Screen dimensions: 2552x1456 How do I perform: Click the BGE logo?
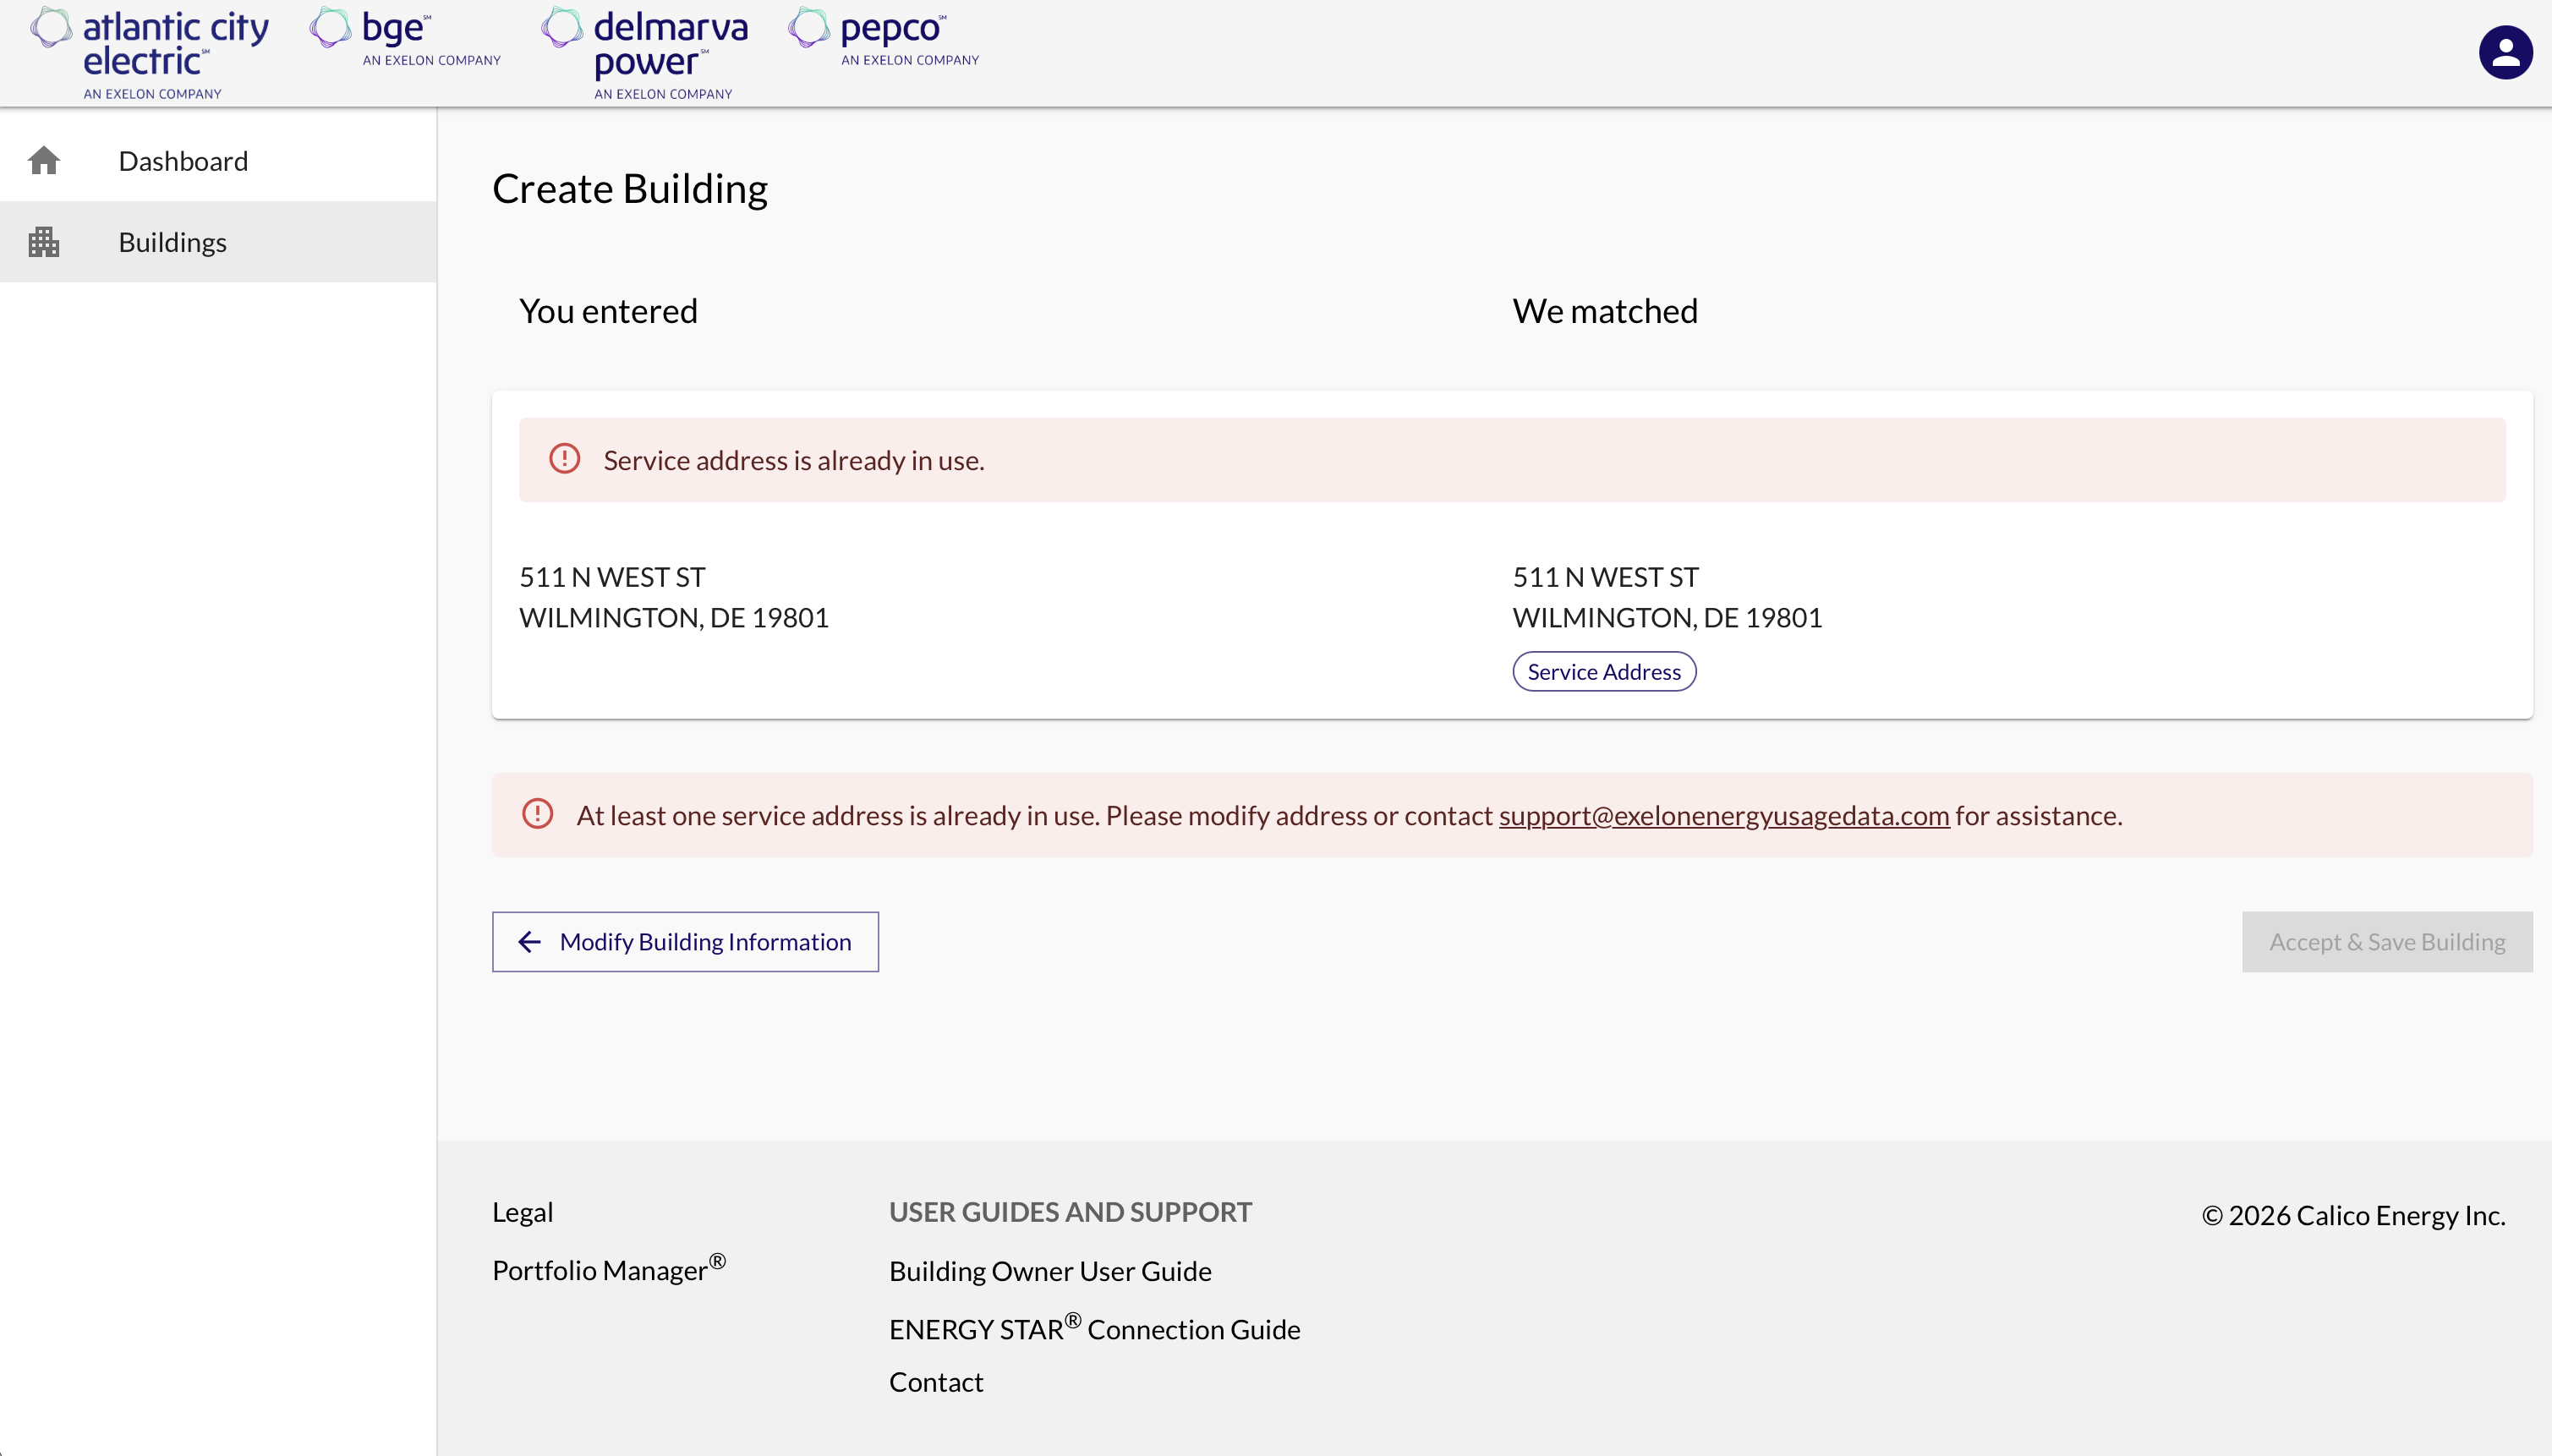pyautogui.click(x=405, y=38)
